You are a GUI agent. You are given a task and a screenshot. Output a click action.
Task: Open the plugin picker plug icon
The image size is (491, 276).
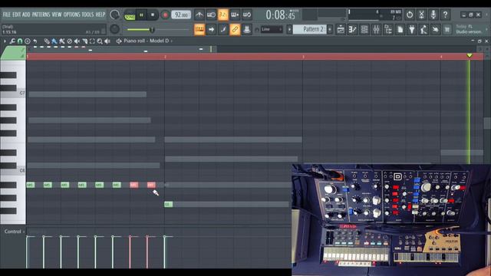coord(412,29)
